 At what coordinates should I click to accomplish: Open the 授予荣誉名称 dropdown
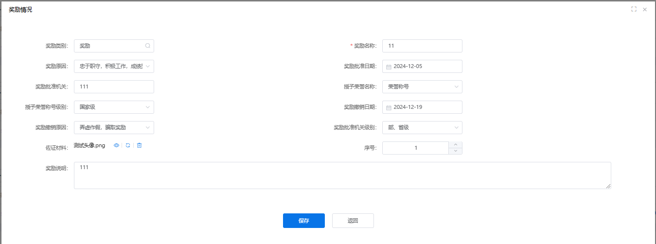422,87
